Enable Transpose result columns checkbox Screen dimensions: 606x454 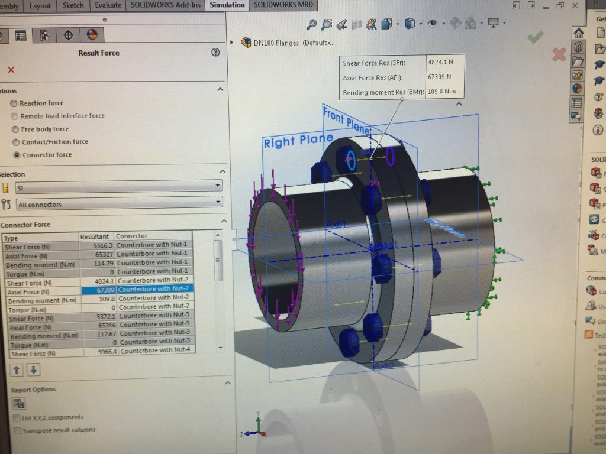[17, 430]
